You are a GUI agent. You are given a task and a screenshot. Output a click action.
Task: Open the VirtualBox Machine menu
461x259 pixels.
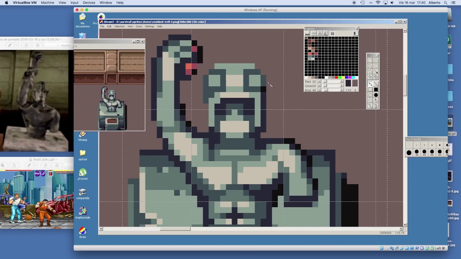47,3
